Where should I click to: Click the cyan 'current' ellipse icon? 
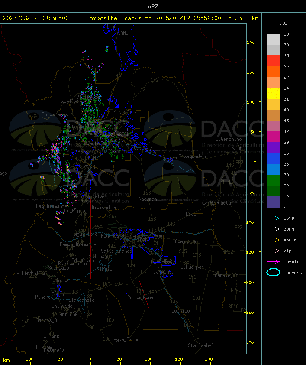click(x=273, y=272)
